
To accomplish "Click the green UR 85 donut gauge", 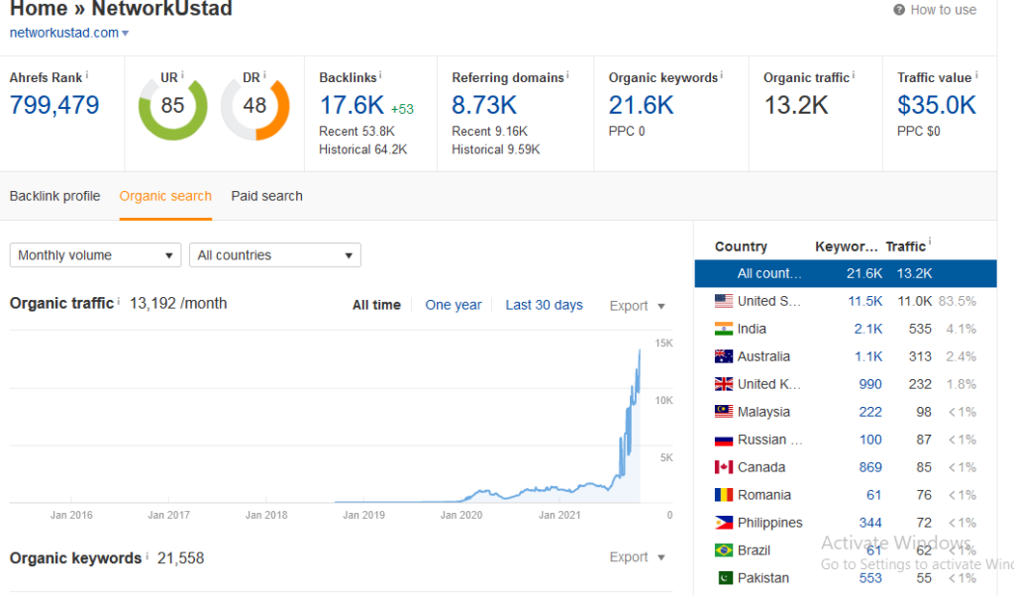I will (x=172, y=107).
